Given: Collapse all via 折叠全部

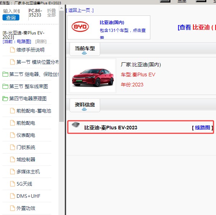Looking at the screenshot, I should point(51,13).
